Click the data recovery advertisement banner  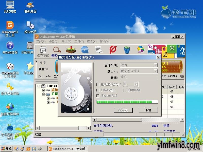click(x=166, y=51)
